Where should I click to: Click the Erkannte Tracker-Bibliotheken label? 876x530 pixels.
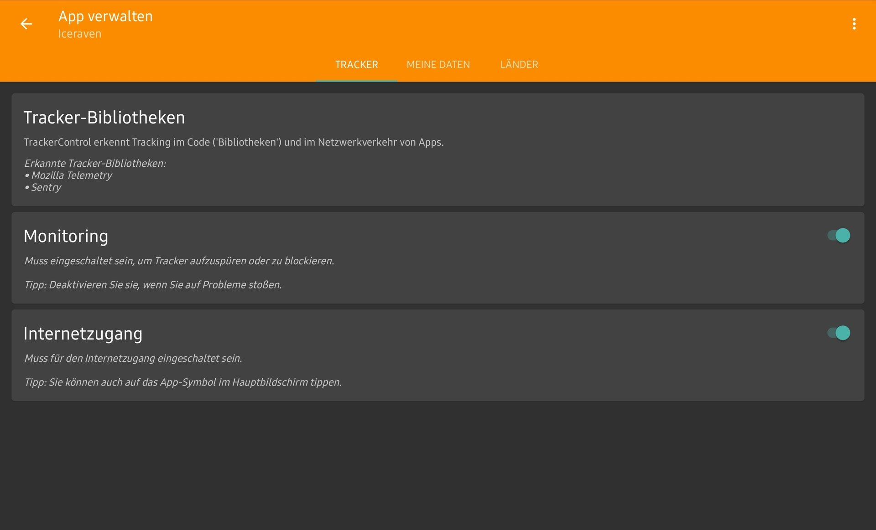95,163
